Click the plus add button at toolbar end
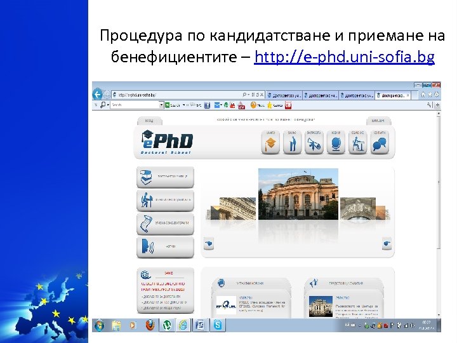This screenshot has width=457, height=343. point(437,105)
